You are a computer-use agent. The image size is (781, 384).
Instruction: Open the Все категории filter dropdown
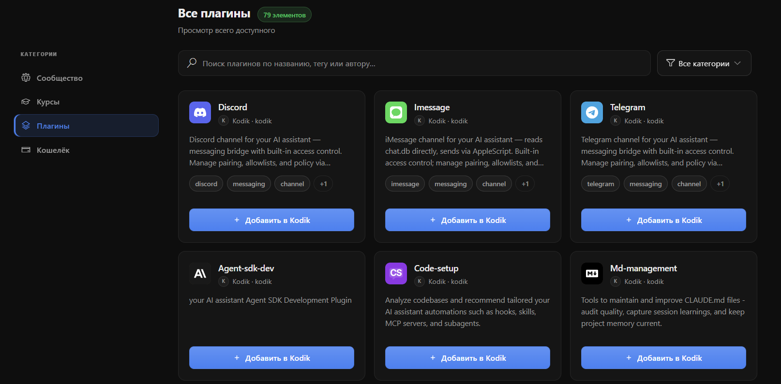pos(704,63)
